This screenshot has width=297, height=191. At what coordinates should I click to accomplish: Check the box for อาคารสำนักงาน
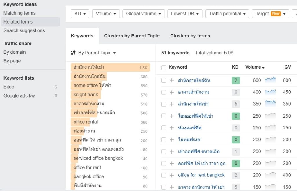[x=164, y=92]
